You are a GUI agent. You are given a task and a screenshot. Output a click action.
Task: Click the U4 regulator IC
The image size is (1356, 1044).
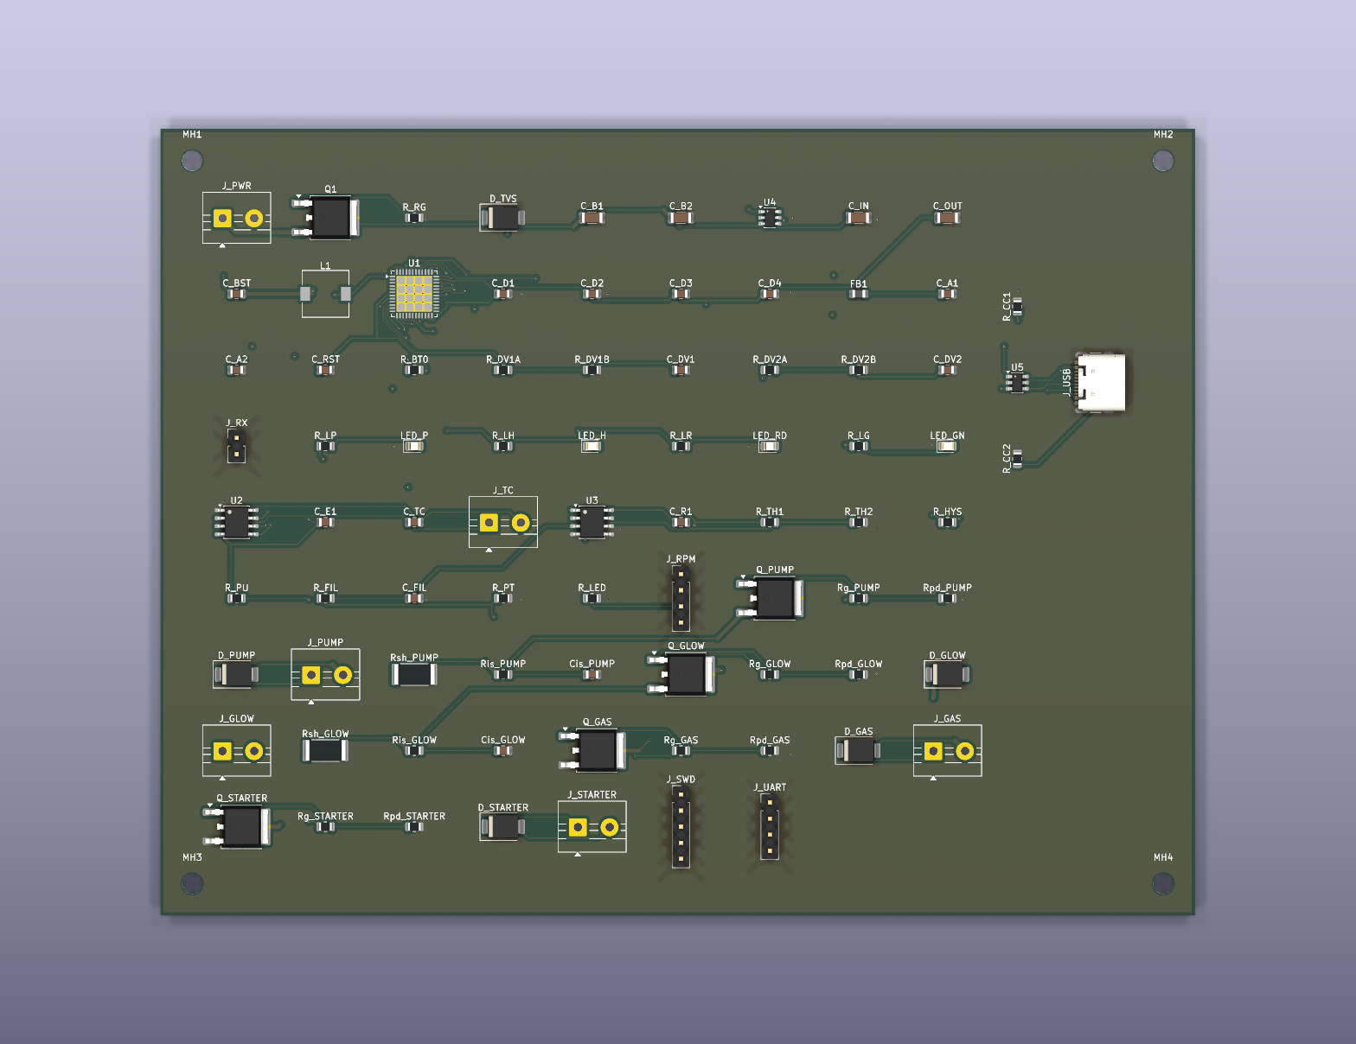click(x=770, y=217)
